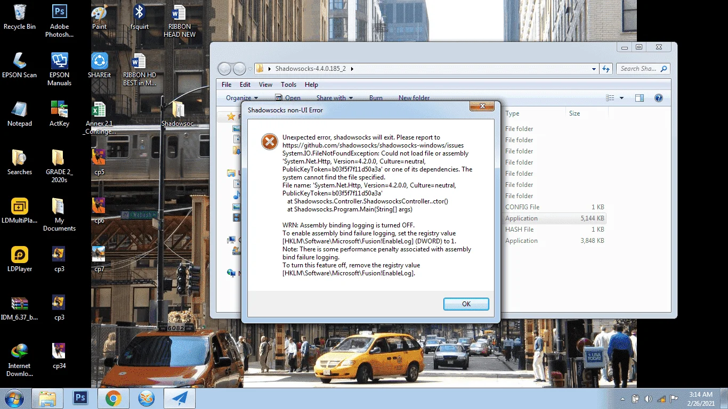
Task: Select the IDM_6.37 archive desktop icon
Action: pyautogui.click(x=20, y=308)
